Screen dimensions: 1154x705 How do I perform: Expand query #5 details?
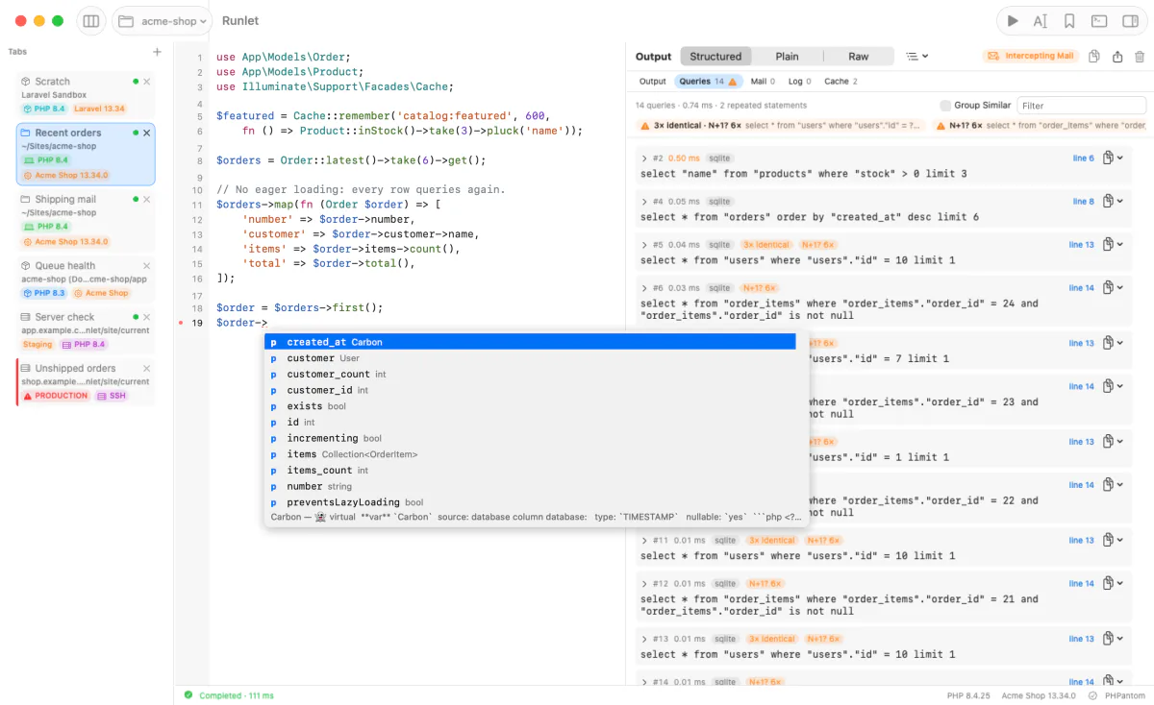tap(644, 245)
